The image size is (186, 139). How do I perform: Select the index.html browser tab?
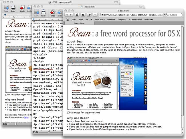pos(79,23)
